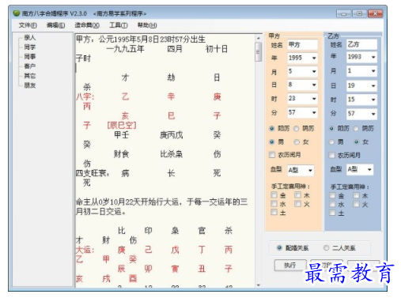Open 甲方 month dropdown showing 5
Screen dimensions: 401x298
point(302,71)
